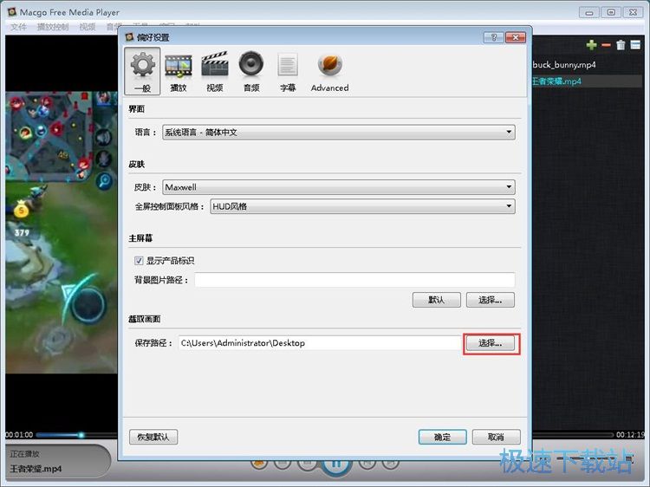Open the 播放 playback settings tab
Viewport: 650px width, 487px height.
[179, 71]
